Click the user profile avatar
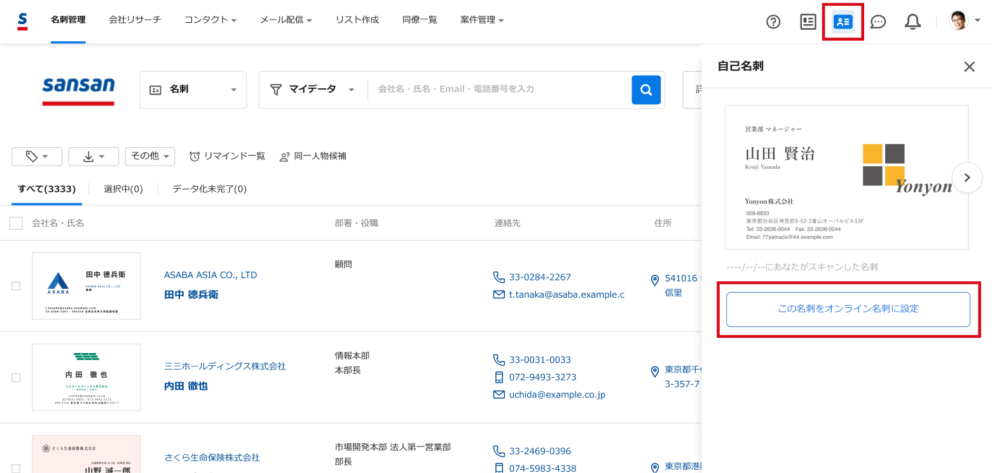 click(x=958, y=20)
